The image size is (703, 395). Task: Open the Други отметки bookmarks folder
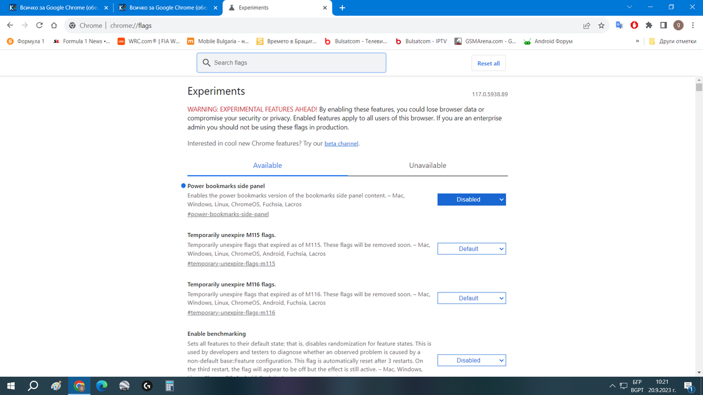tap(672, 41)
